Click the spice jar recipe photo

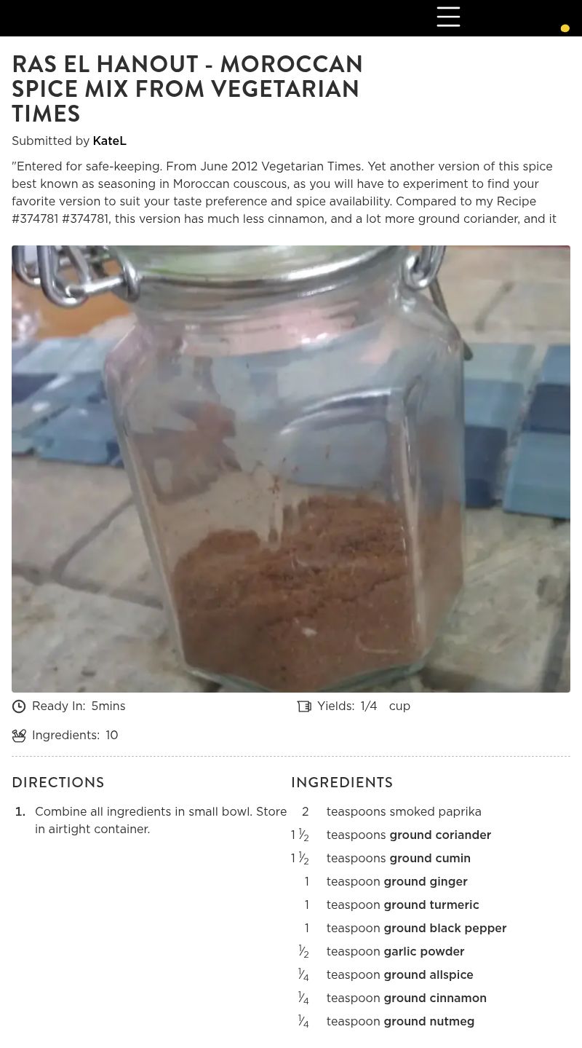[x=291, y=469]
